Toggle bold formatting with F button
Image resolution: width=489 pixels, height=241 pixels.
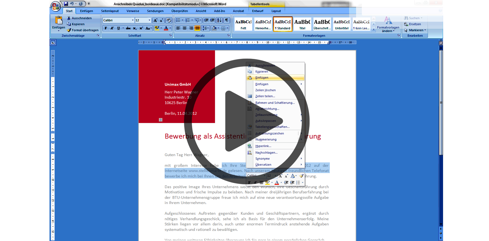click(x=106, y=28)
